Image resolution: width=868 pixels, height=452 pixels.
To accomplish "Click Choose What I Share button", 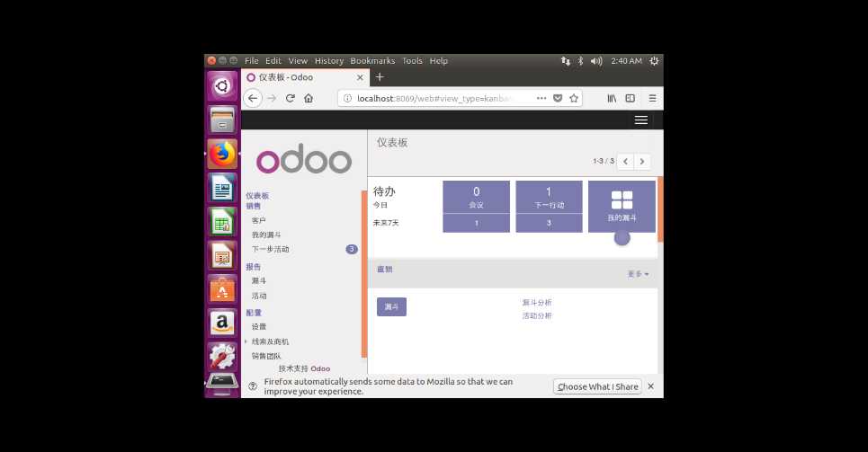I will tap(598, 386).
